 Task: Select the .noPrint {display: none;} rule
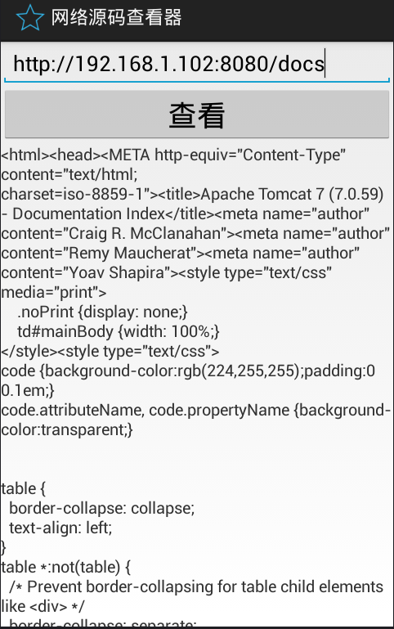tap(102, 312)
